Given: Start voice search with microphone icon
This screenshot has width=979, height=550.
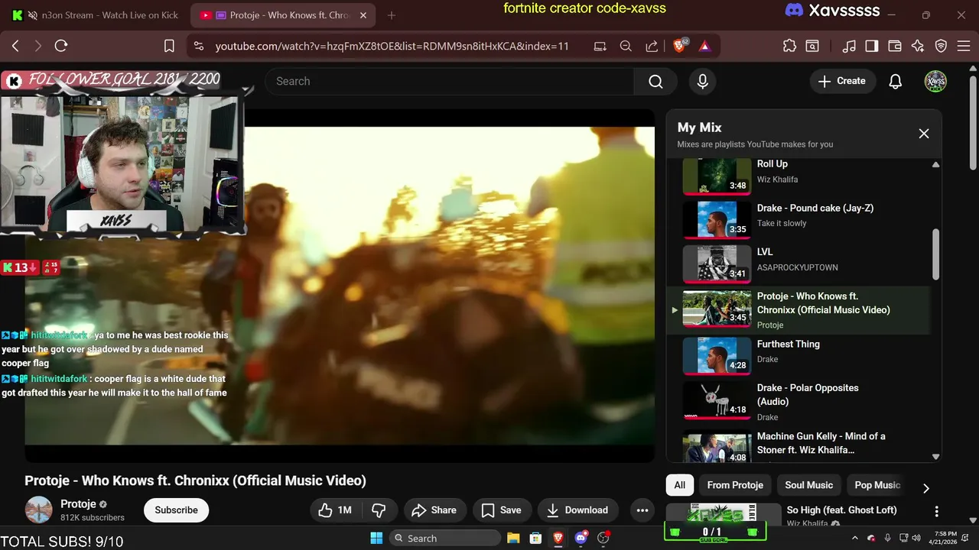Looking at the screenshot, I should (x=703, y=81).
